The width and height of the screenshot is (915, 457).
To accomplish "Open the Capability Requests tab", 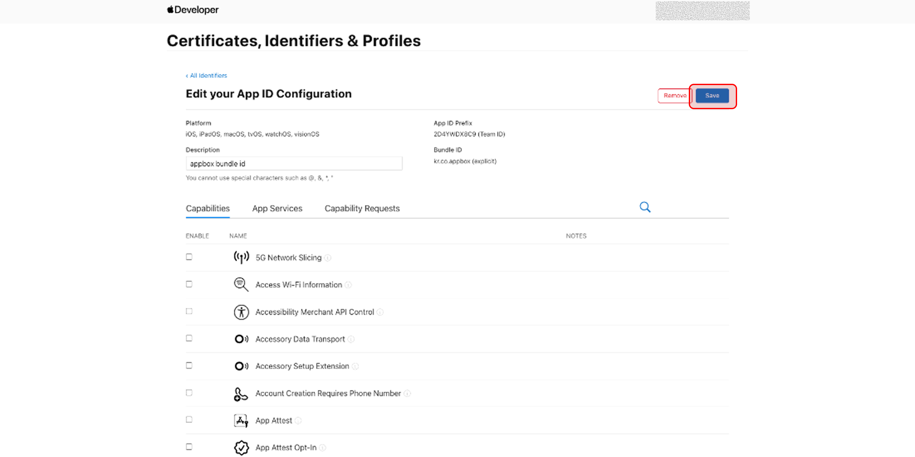I will pyautogui.click(x=362, y=209).
